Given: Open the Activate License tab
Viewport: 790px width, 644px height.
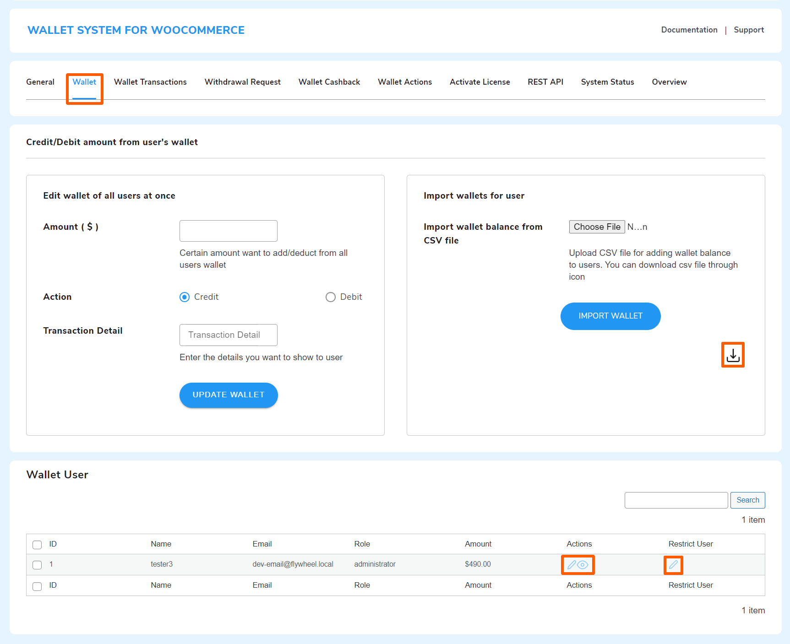Looking at the screenshot, I should 480,82.
